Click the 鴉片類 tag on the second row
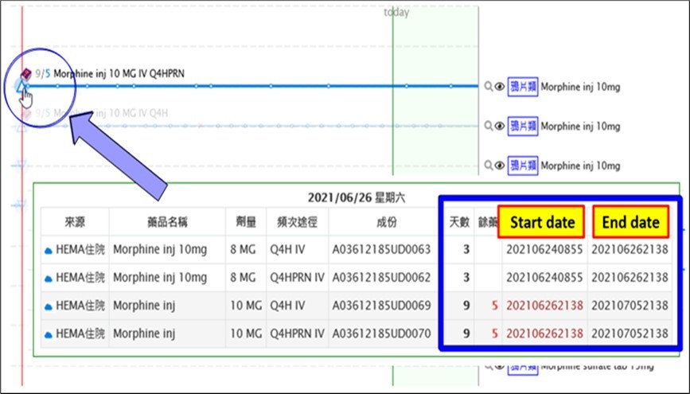This screenshot has height=394, width=690. click(523, 126)
